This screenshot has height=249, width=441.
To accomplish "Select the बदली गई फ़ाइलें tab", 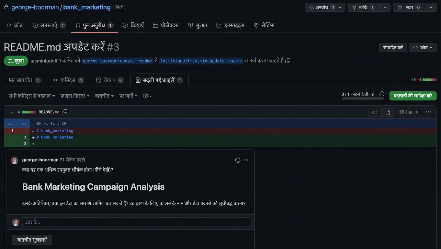I will (159, 80).
